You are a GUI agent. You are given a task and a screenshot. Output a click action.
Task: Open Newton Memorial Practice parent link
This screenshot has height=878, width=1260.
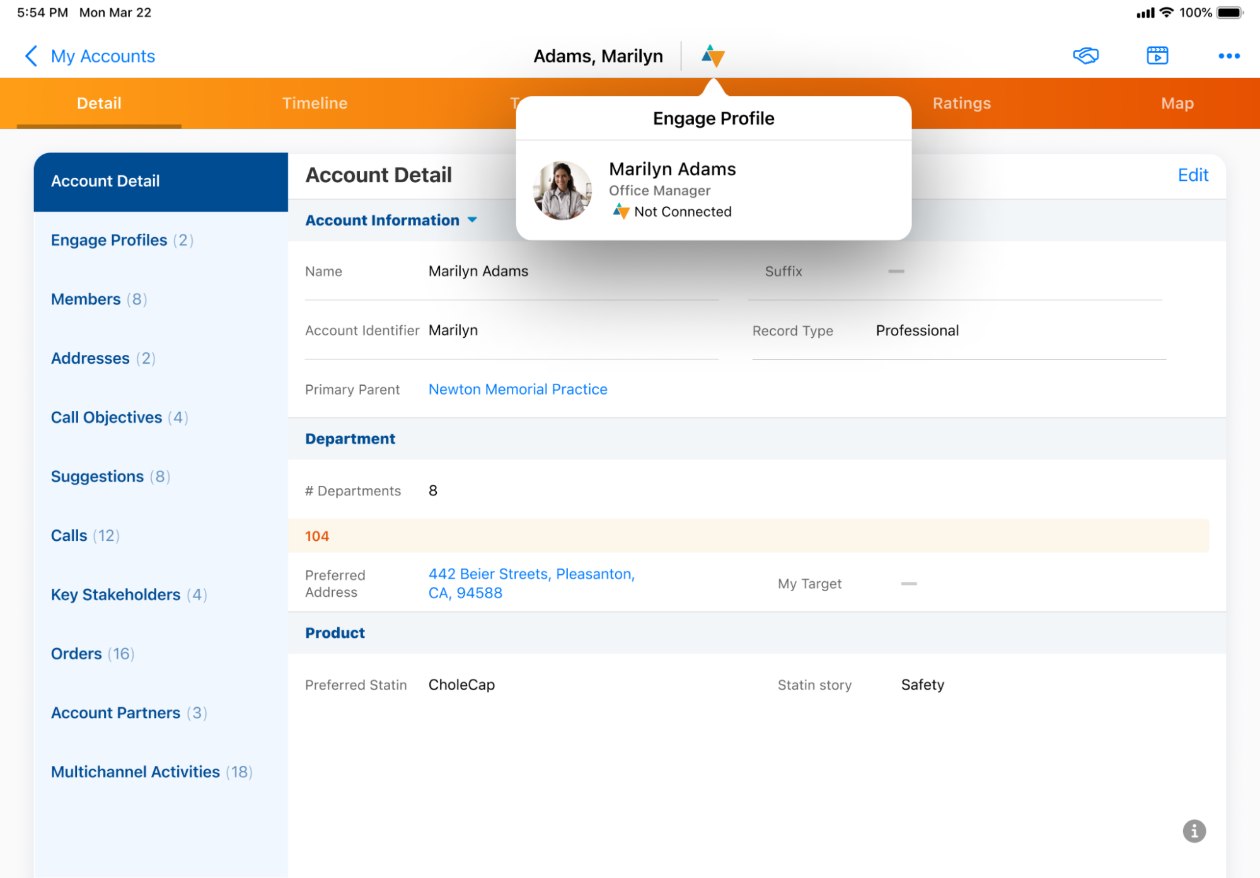[517, 389]
